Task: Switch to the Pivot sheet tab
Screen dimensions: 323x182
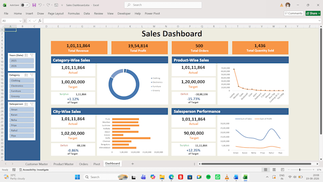Action: [x=96, y=164]
